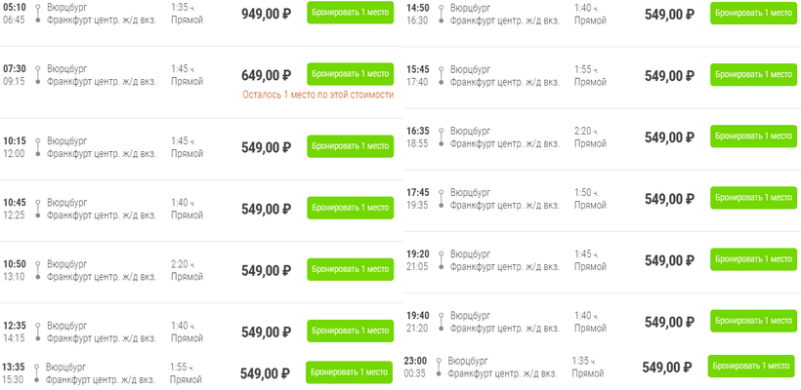This screenshot has height=390, width=801.
Task: Click the route stops icon for the 07:30 departure
Action: click(37, 75)
